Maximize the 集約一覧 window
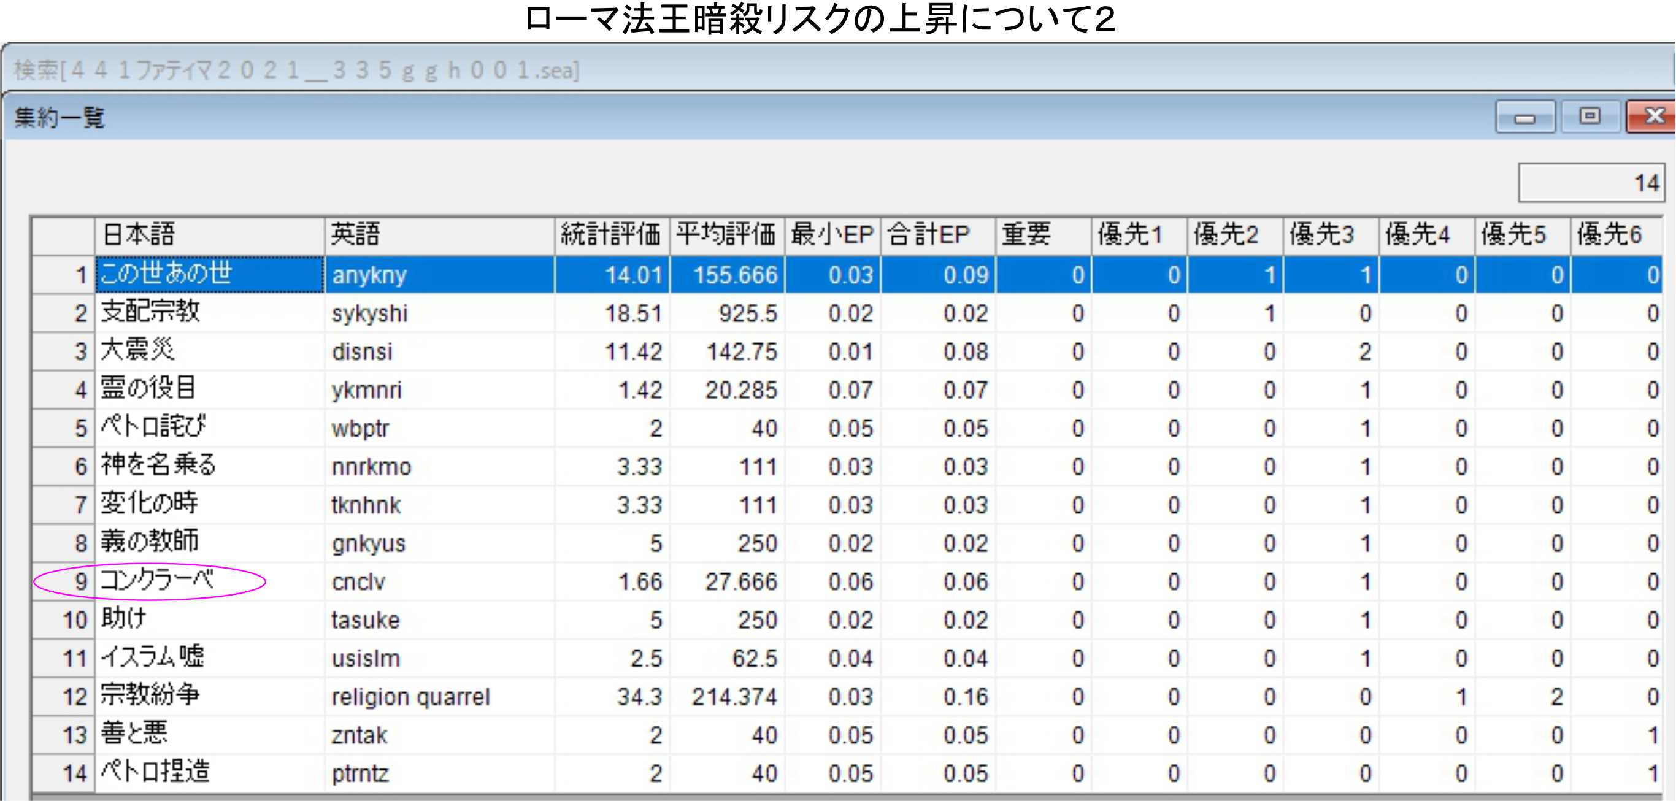This screenshot has height=801, width=1676. point(1590,117)
